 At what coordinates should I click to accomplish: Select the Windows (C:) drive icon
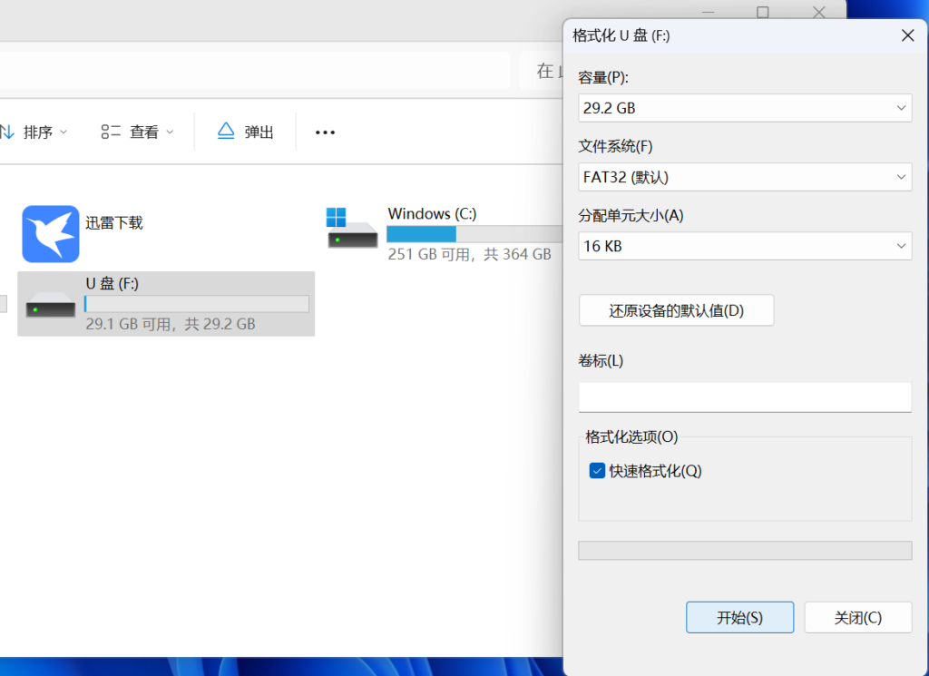coord(352,229)
